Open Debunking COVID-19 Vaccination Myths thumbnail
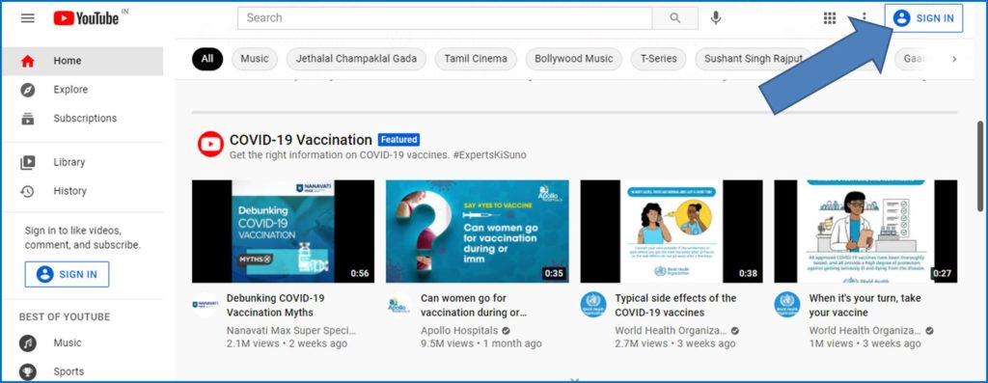 pyautogui.click(x=283, y=232)
